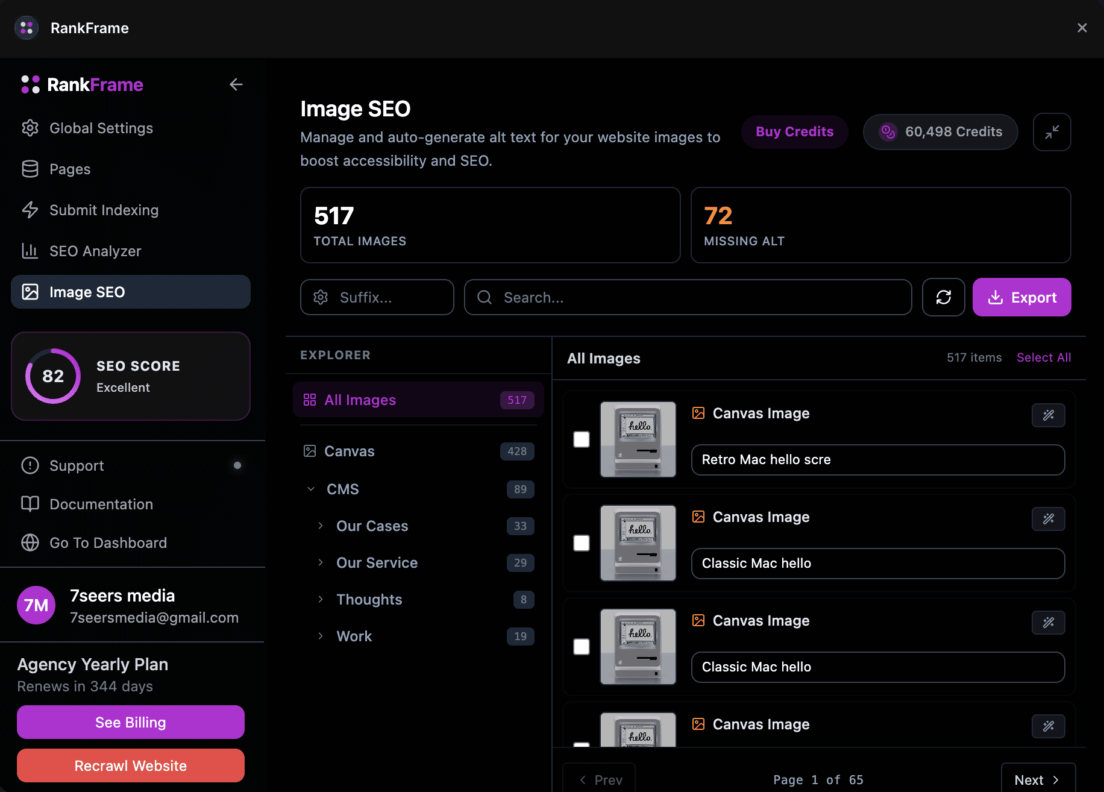Viewport: 1104px width, 792px height.
Task: Click the Submit Indexing lightning icon
Action: tap(30, 210)
